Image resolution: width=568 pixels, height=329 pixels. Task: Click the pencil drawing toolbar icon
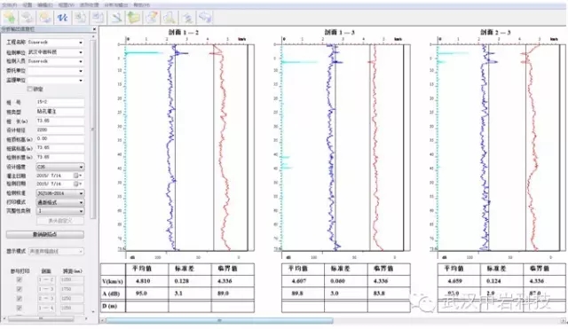tap(116, 18)
